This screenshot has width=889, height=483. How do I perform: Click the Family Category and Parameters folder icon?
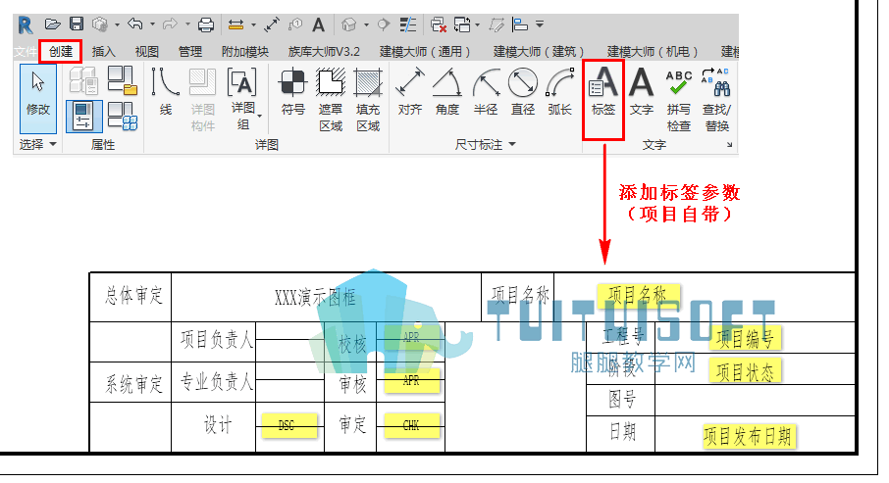[x=123, y=79]
